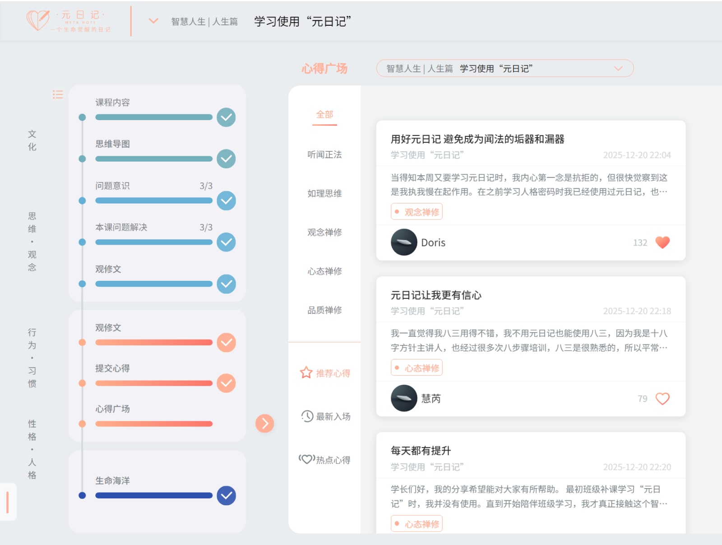Select the 如理思维 category
This screenshot has height=545, width=722.
324,193
